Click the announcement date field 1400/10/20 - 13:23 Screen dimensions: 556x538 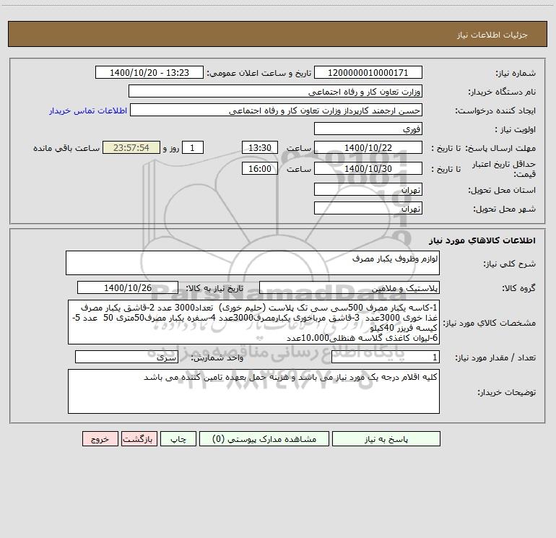coord(149,72)
